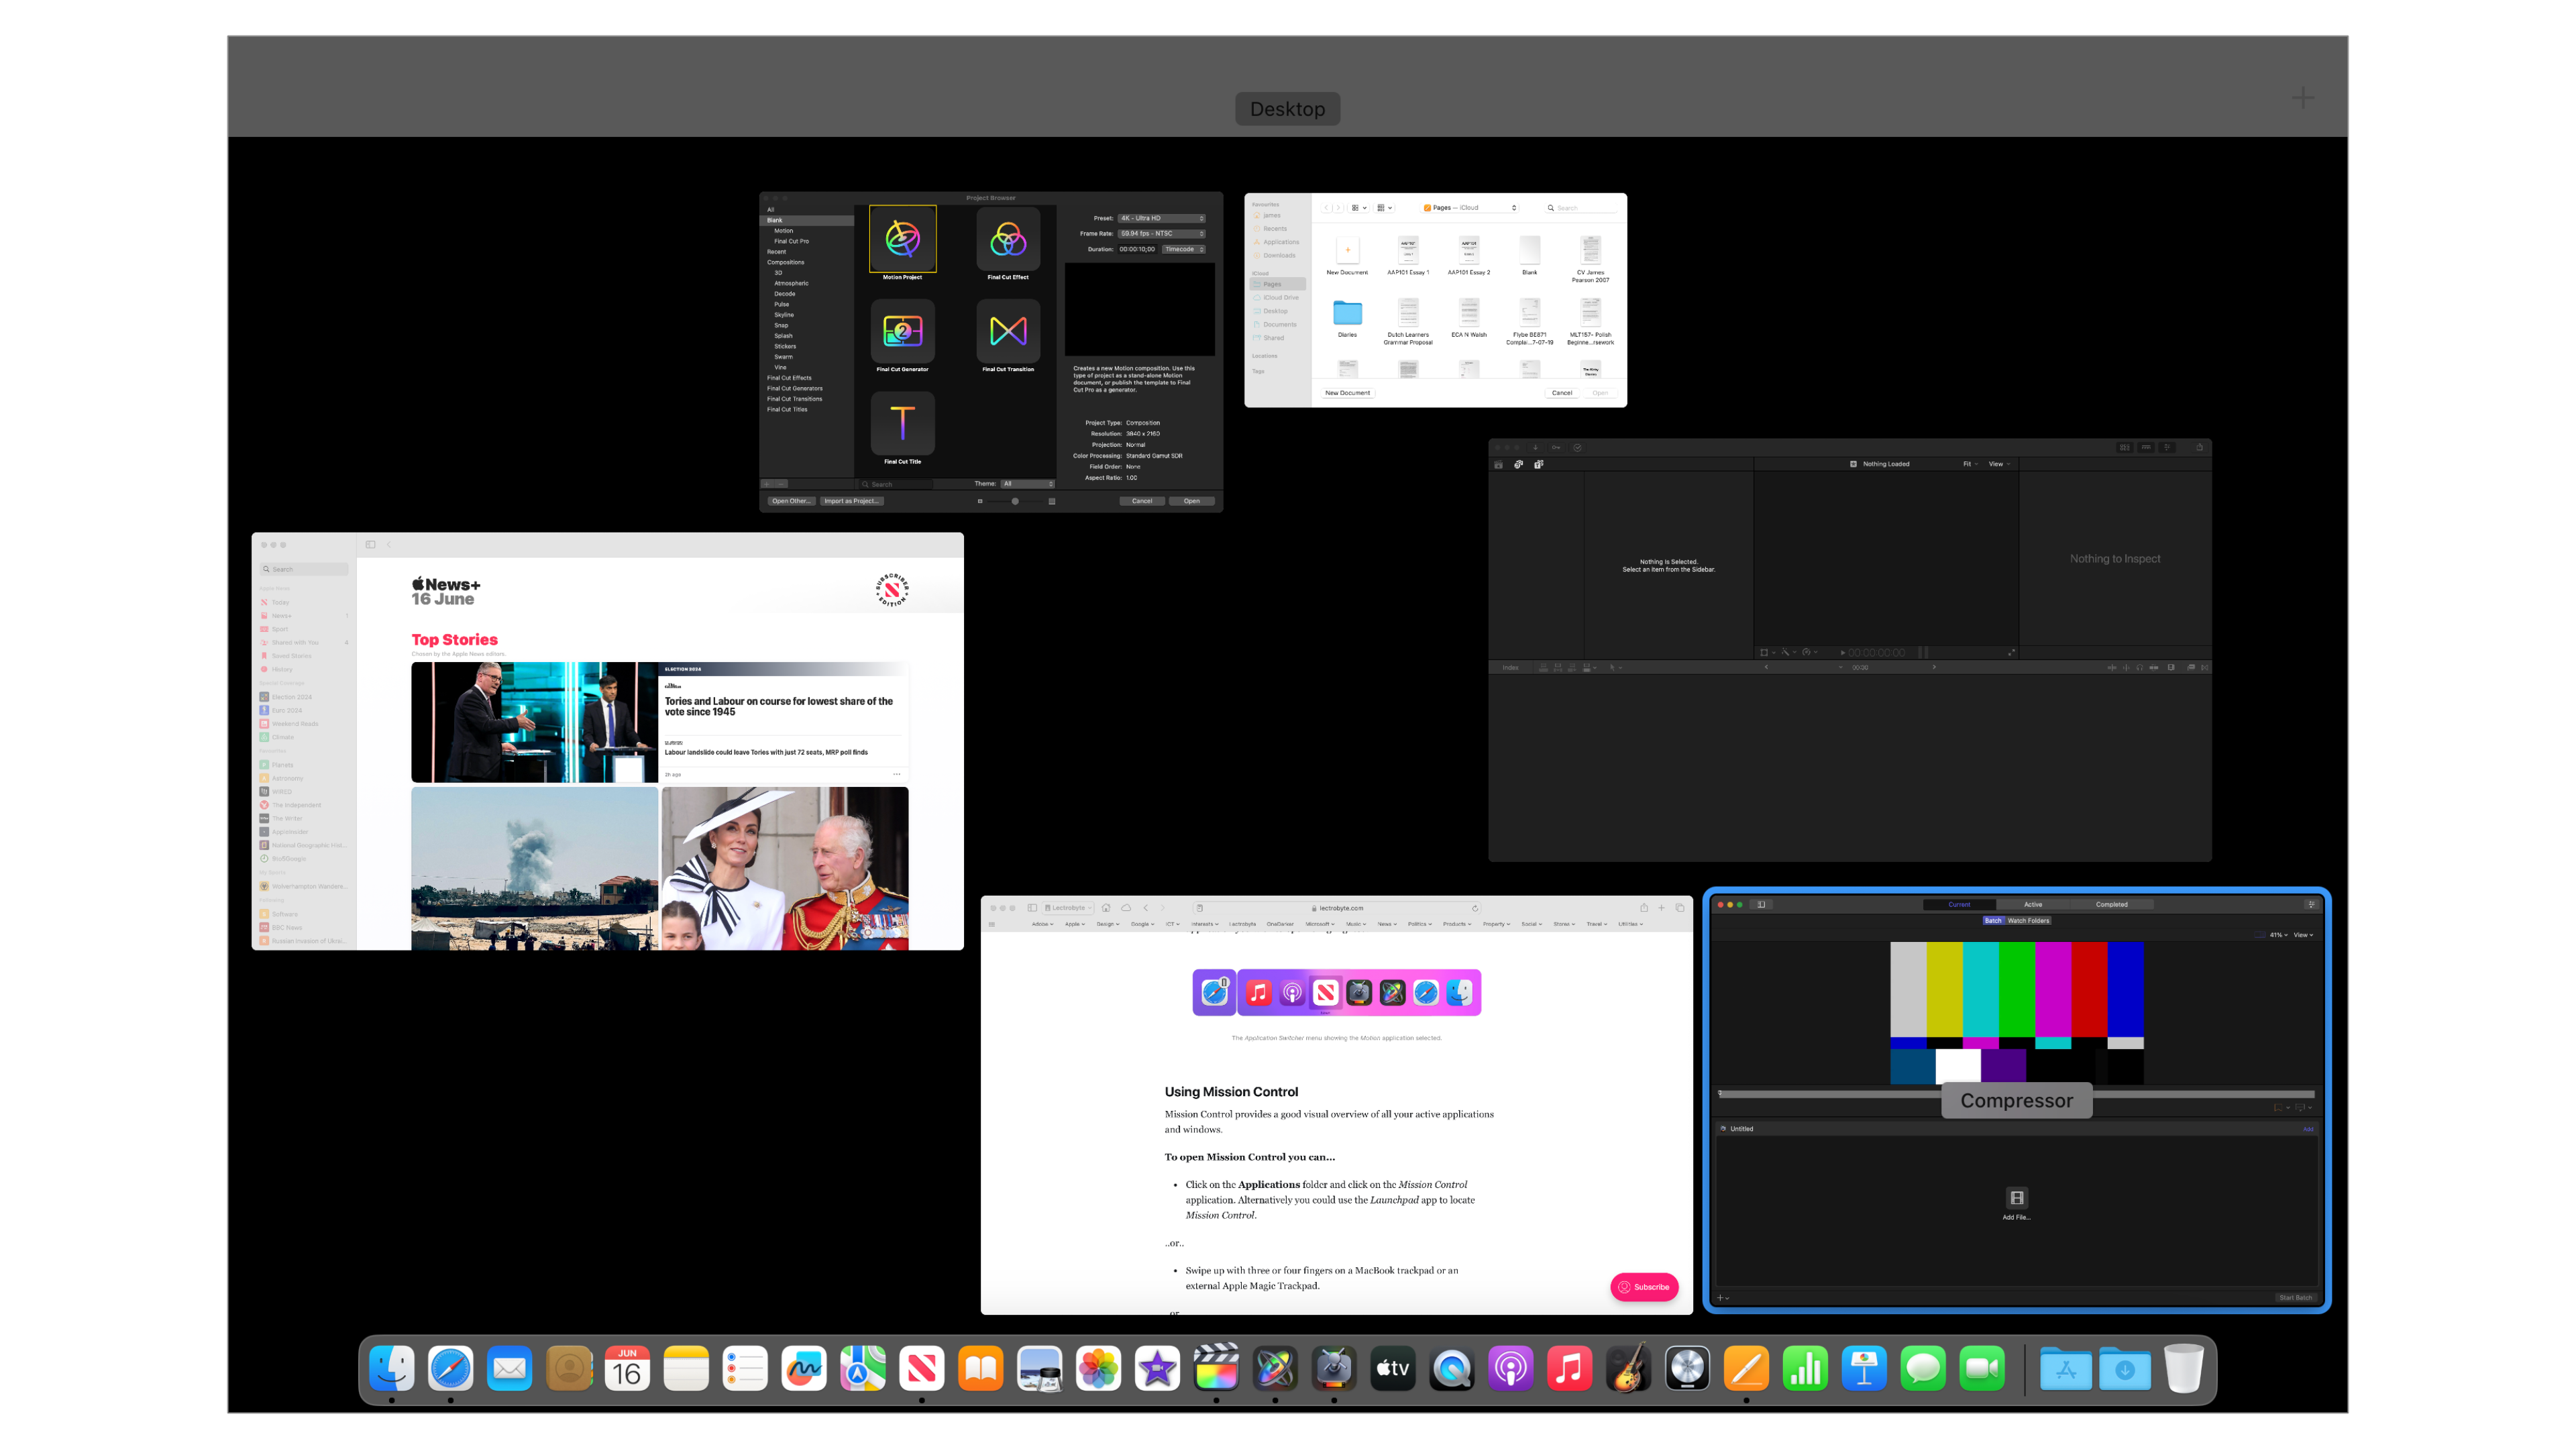Open the 41% zoom dropdown in Compressor
The height and width of the screenshot is (1449, 2576).
tap(2277, 935)
